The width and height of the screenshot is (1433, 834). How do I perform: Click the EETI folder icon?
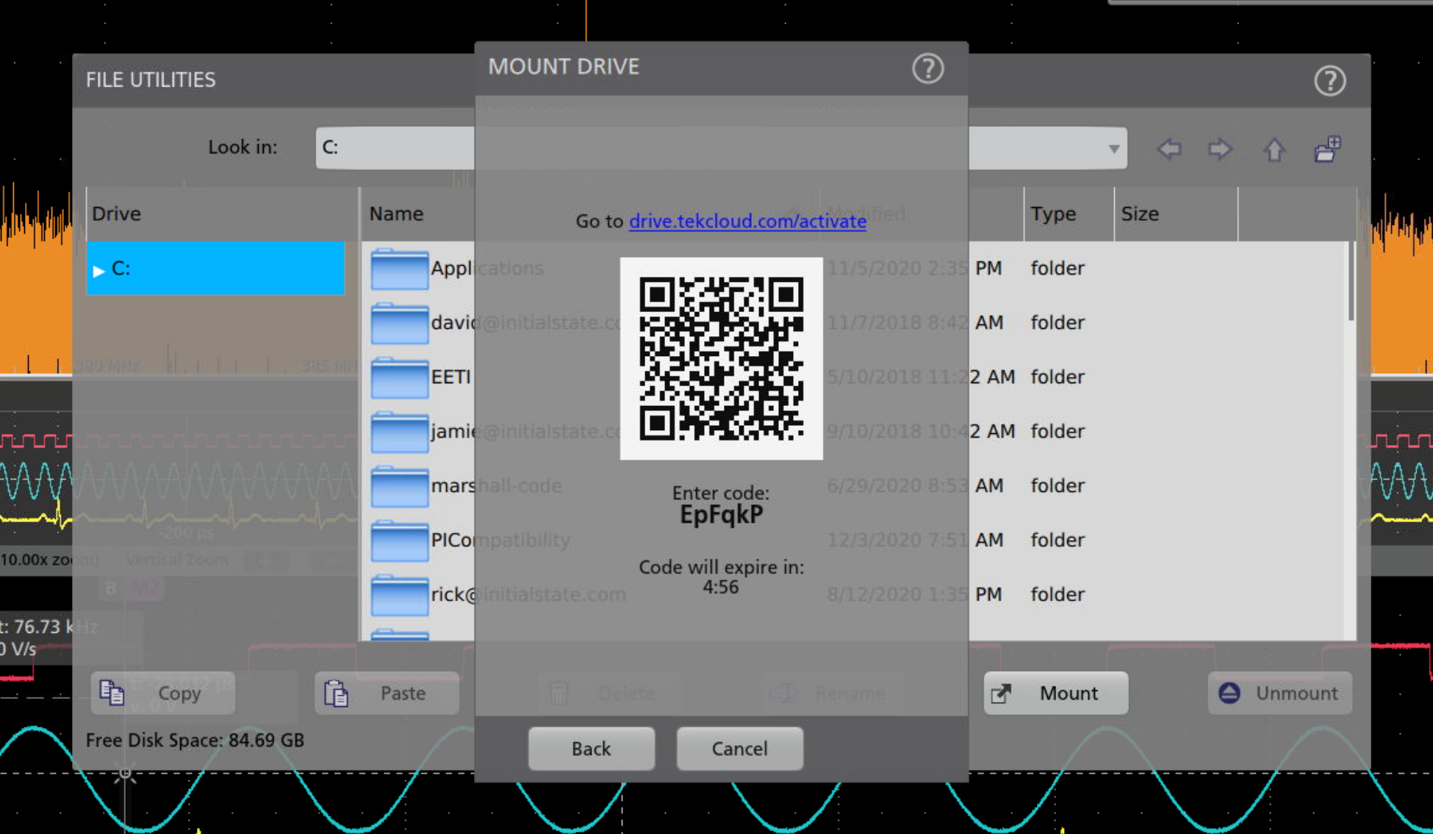[399, 377]
